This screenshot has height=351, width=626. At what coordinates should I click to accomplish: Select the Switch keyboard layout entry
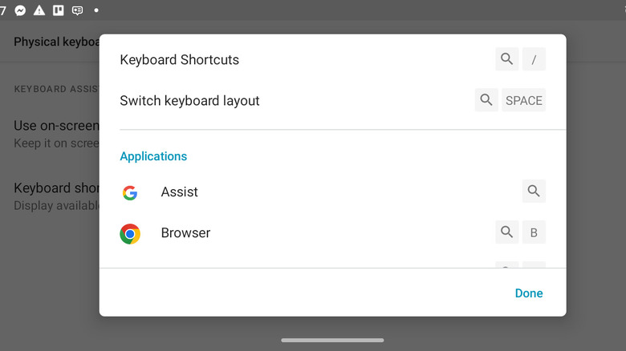(189, 101)
